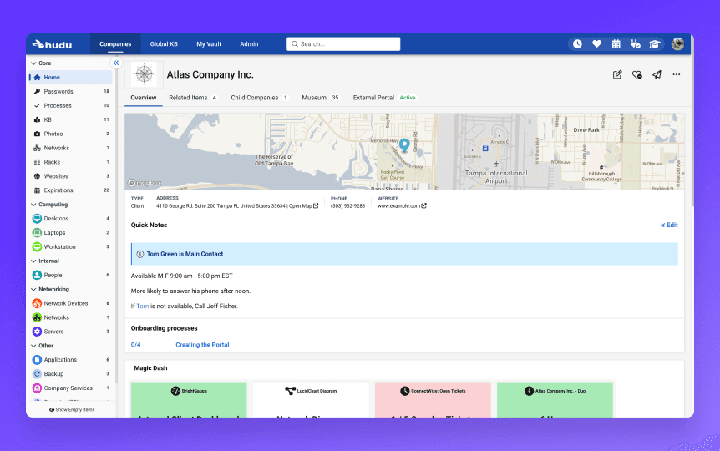Open the calendar icon in top bar
Image resolution: width=720 pixels, height=451 pixels.
pyautogui.click(x=616, y=44)
